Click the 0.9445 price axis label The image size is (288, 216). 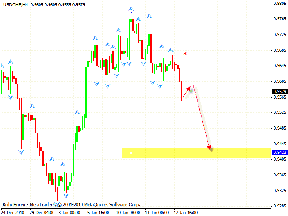pyautogui.click(x=280, y=144)
